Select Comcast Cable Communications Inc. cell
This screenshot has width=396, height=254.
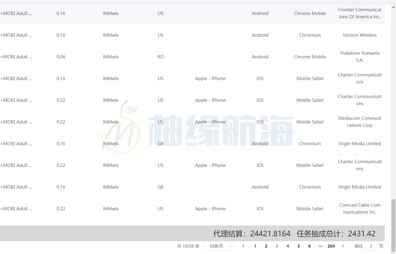pyautogui.click(x=360, y=208)
